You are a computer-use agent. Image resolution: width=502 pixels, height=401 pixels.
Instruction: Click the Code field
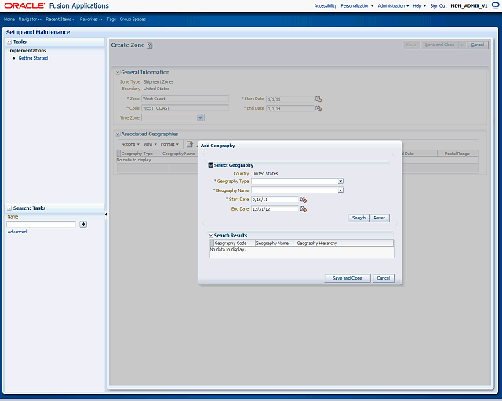pos(185,108)
